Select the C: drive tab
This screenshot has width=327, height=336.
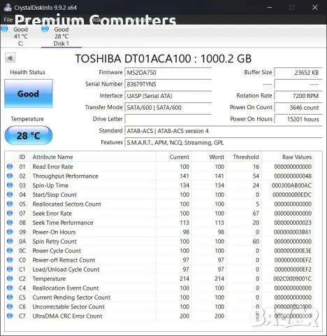[x=20, y=36]
